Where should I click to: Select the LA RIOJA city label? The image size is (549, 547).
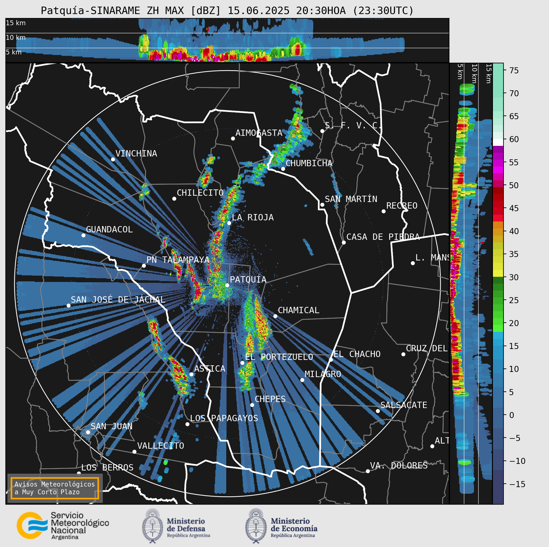point(253,217)
